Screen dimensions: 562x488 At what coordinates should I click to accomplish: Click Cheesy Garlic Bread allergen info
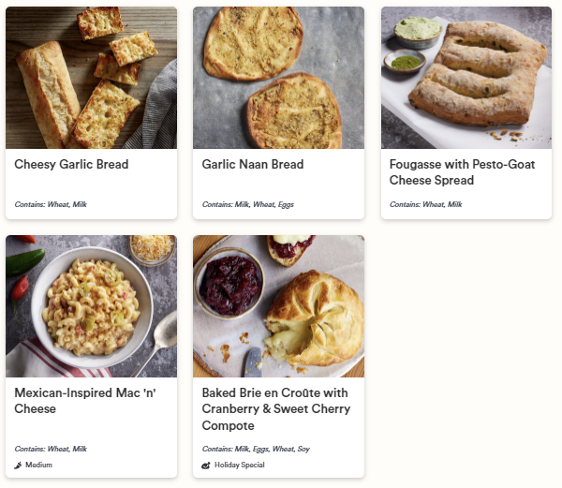51,204
